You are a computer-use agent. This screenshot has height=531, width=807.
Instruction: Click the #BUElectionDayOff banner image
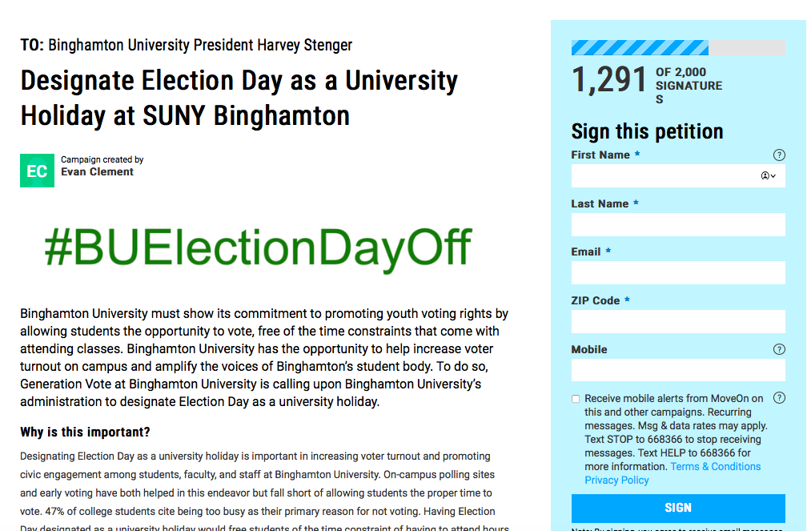[x=258, y=247]
